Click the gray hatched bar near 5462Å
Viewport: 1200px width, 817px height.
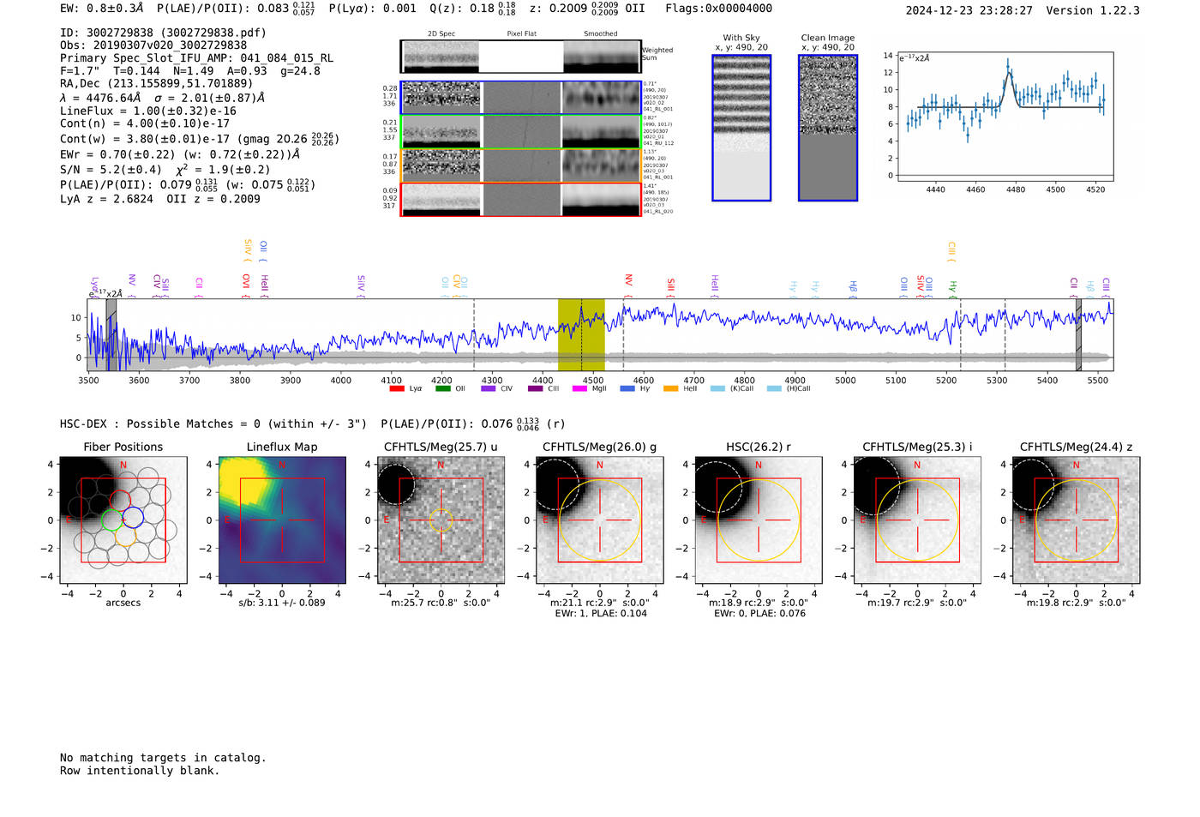coord(1079,334)
